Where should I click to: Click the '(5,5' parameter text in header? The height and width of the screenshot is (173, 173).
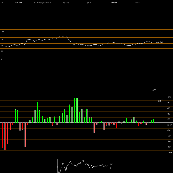[89, 3]
